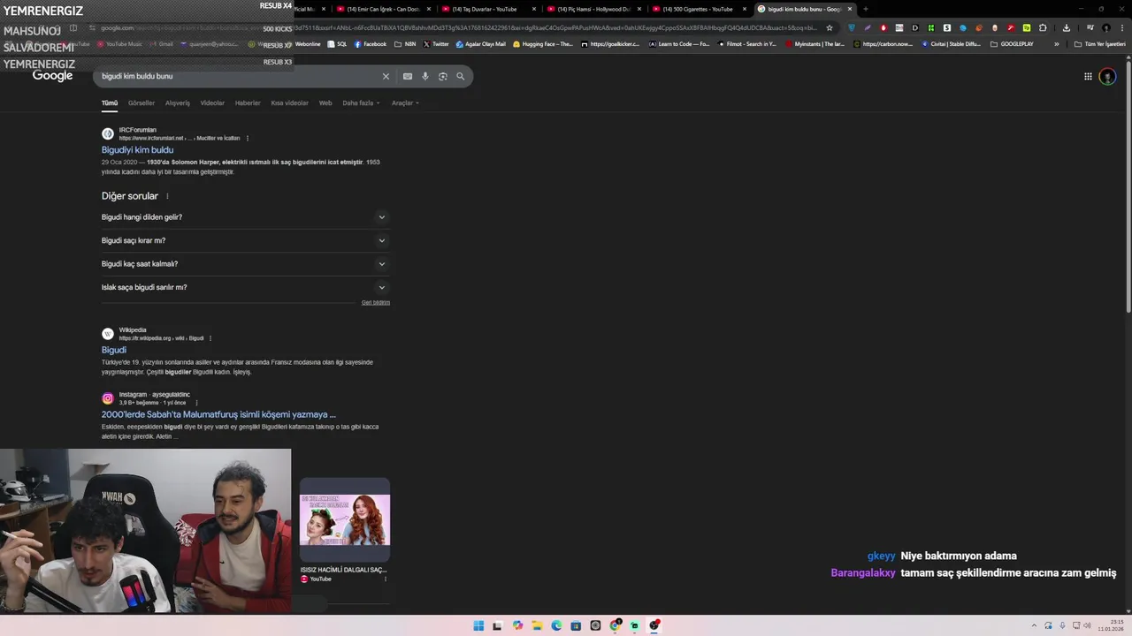Click inside the Google search box text

point(137,77)
